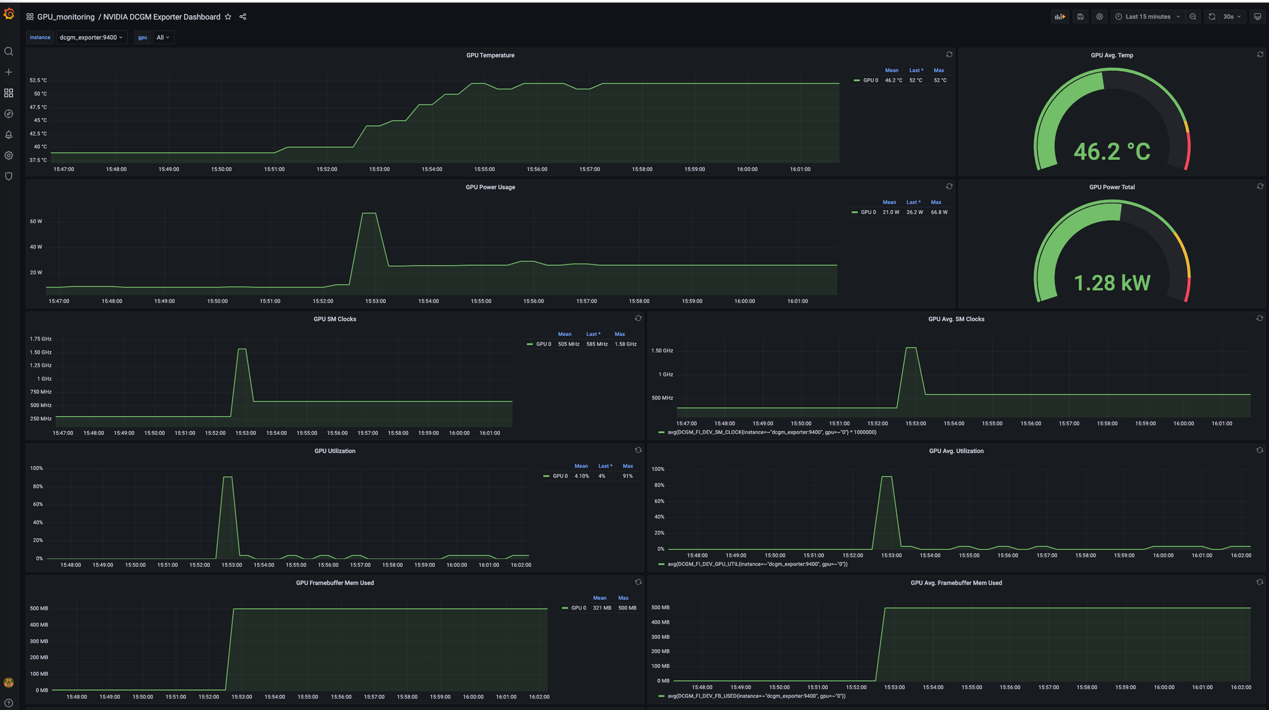Toggle GPU 0 series in GPU Temperature legend
Viewport: 1269px width, 710px height.
tap(870, 81)
